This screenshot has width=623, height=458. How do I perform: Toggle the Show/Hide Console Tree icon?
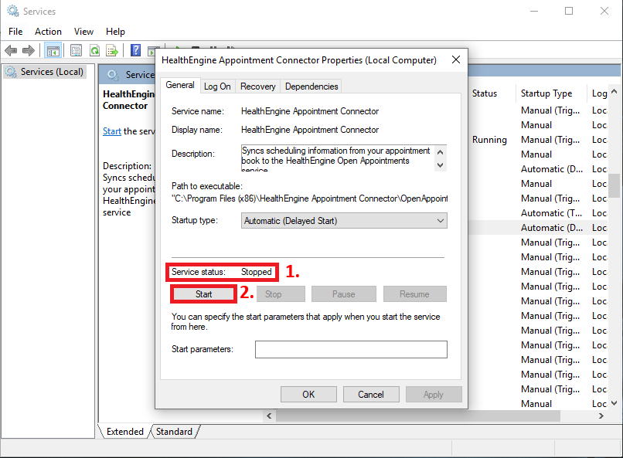click(x=53, y=51)
